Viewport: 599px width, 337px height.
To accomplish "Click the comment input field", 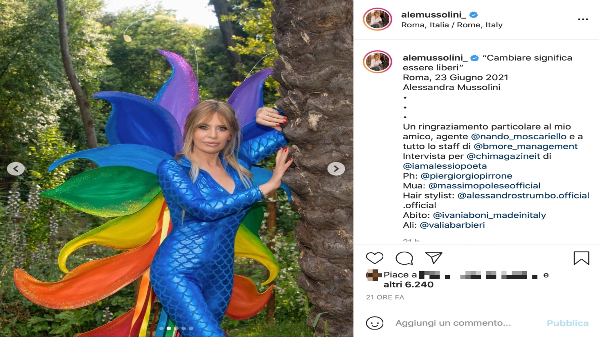I will tap(453, 323).
